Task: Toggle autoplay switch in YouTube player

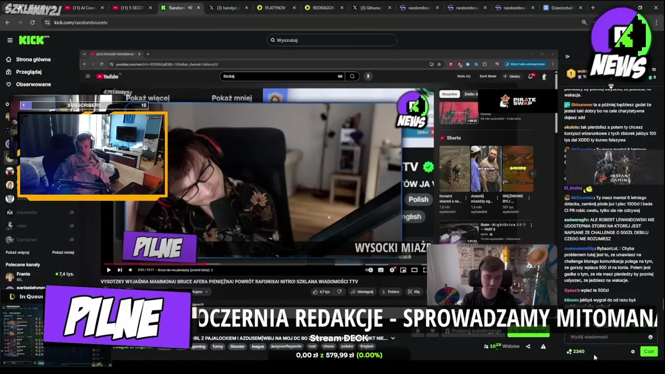Action: click(369, 270)
